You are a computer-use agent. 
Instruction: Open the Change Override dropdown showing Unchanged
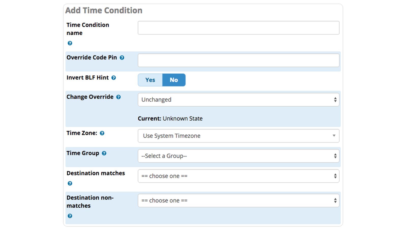(238, 99)
